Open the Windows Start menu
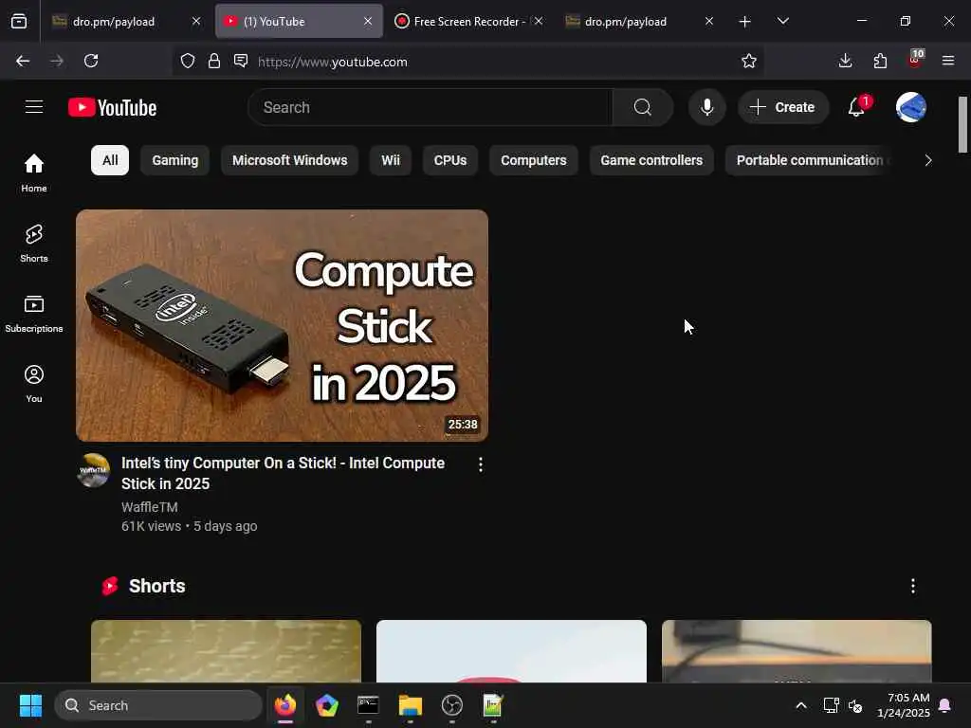 pos(31,705)
